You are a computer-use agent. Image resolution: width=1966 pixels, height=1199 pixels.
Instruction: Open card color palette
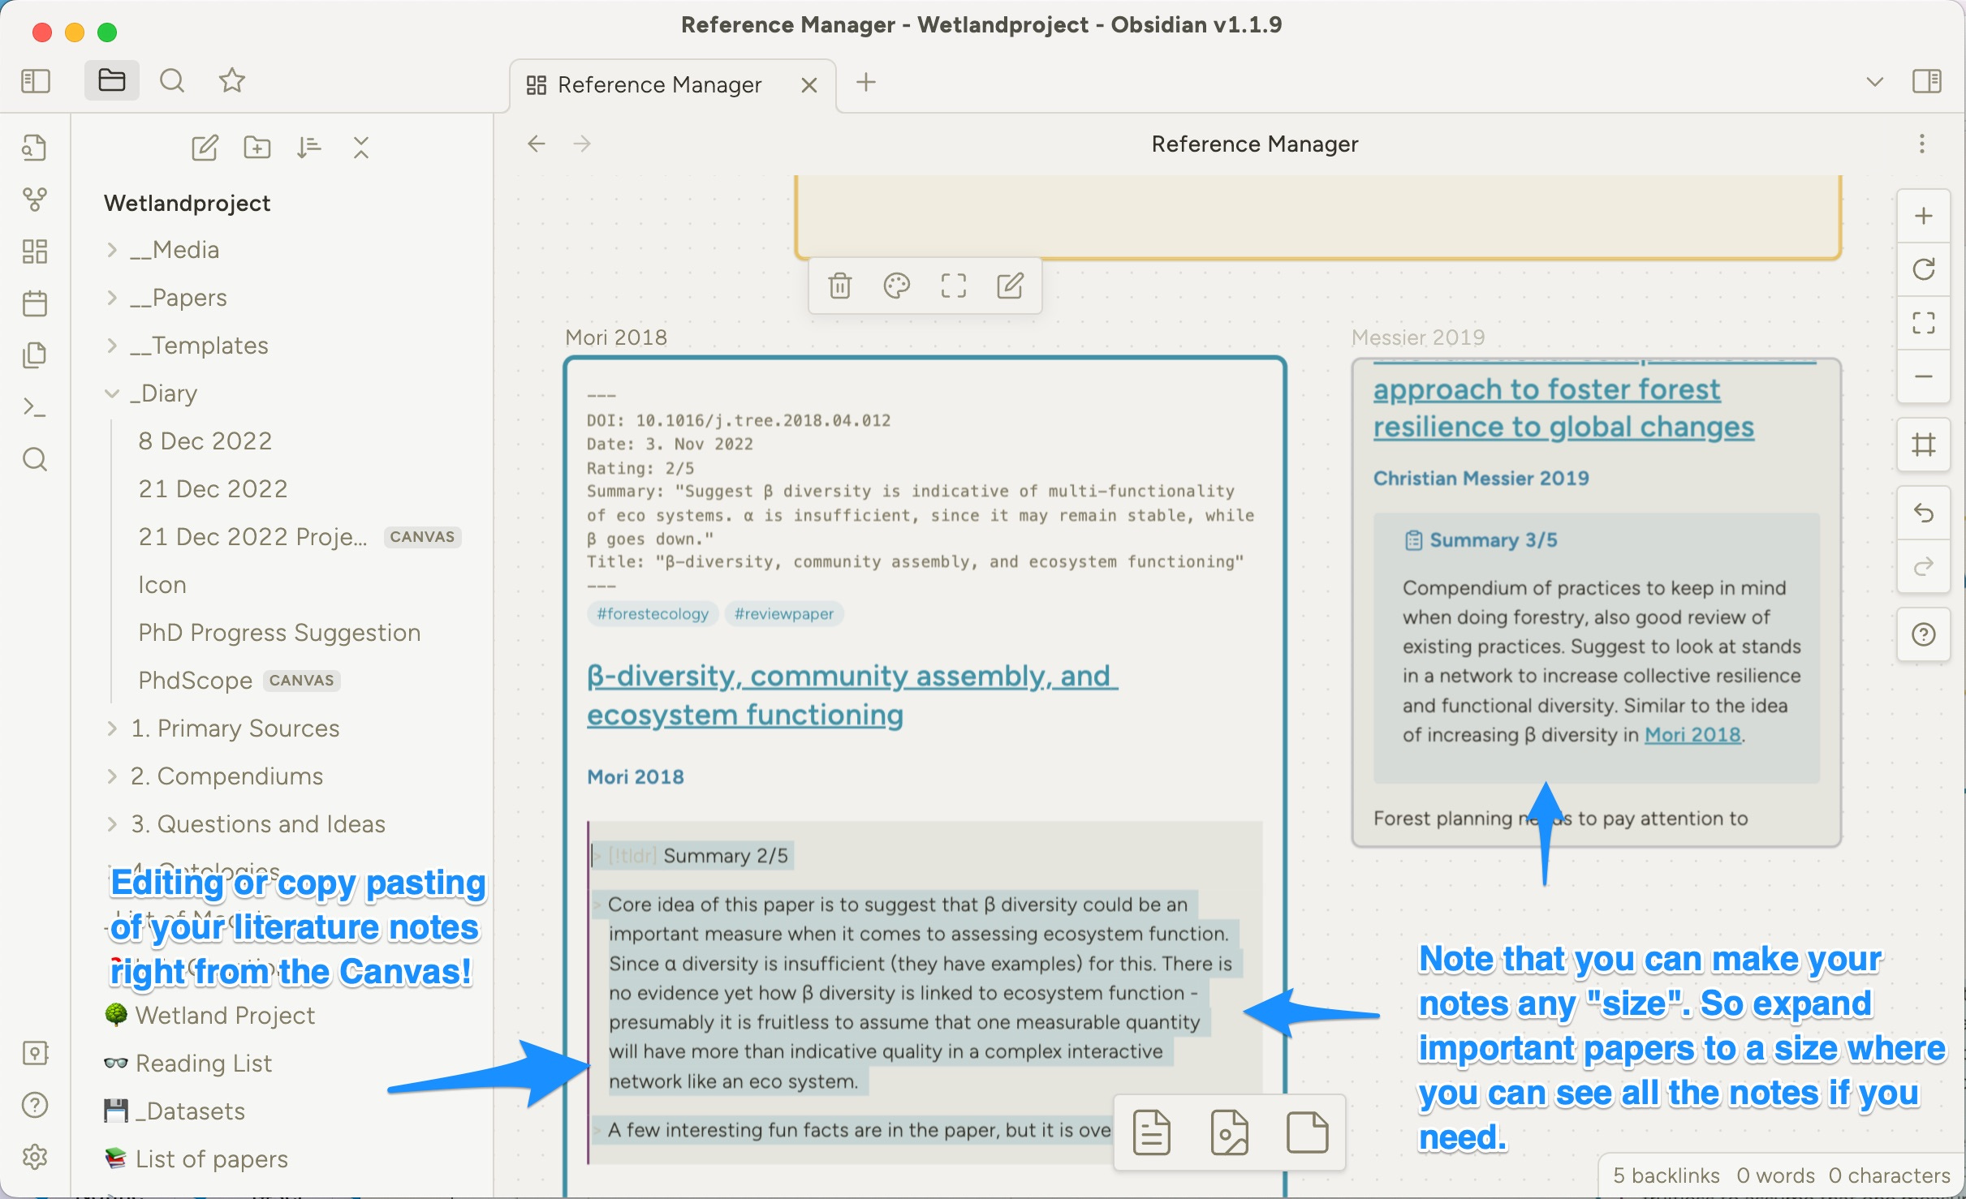click(x=897, y=286)
